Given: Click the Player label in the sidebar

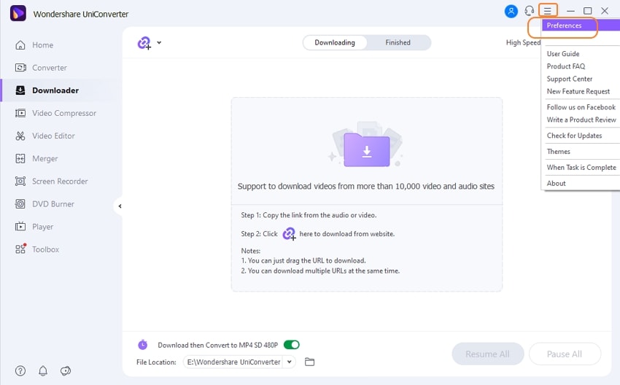Looking at the screenshot, I should 43,227.
